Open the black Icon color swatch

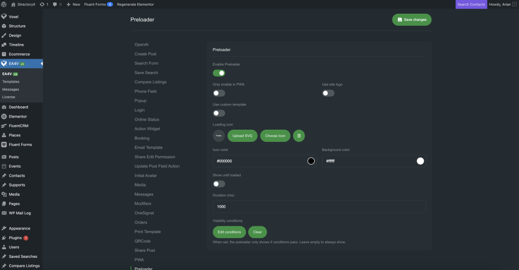(x=311, y=161)
